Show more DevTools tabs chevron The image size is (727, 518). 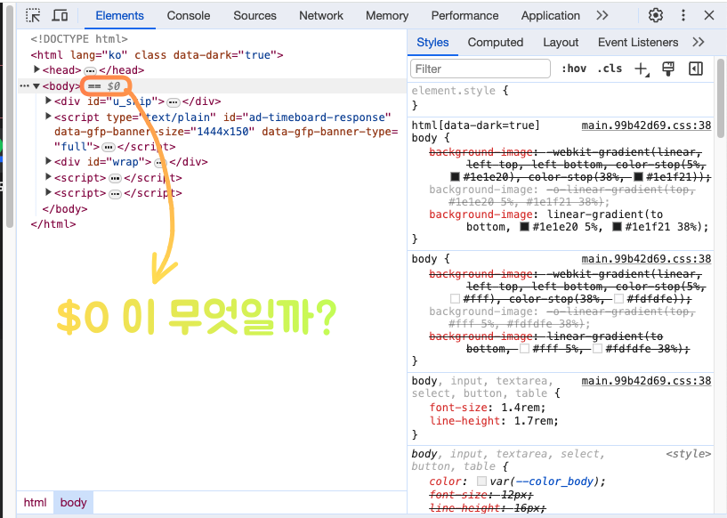coord(602,15)
